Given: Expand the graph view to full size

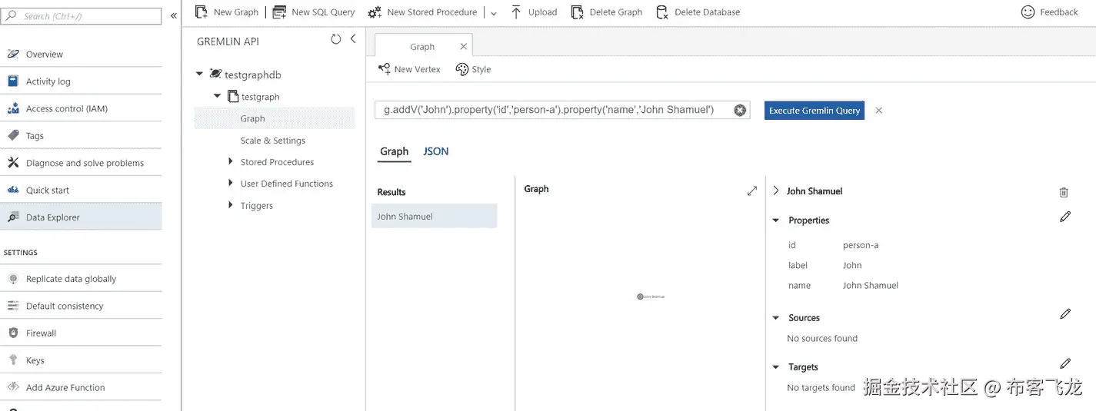Looking at the screenshot, I should [752, 191].
